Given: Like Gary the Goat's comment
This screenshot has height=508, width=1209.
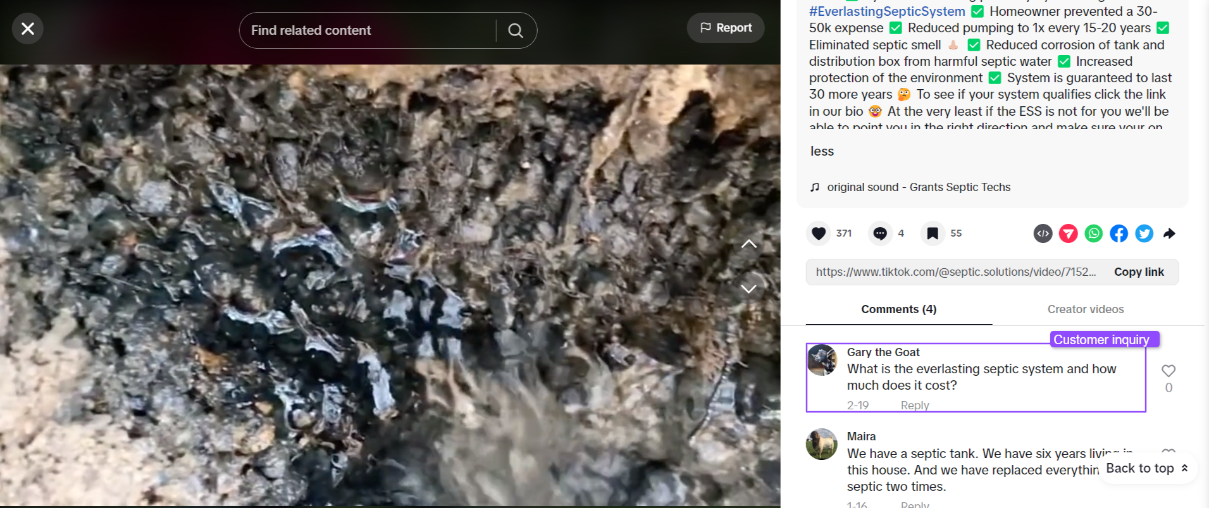Looking at the screenshot, I should (1169, 371).
